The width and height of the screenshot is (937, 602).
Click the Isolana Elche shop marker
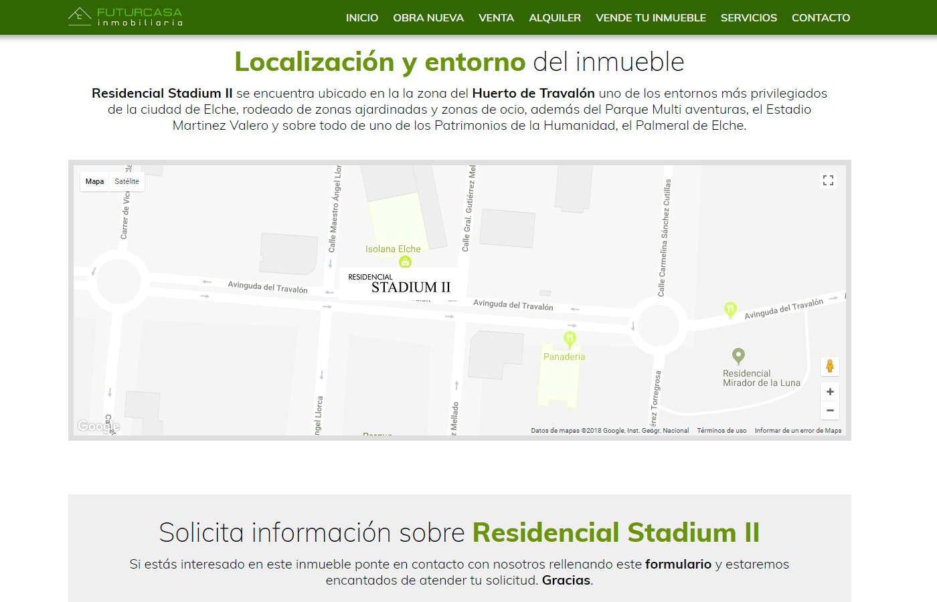click(x=405, y=262)
